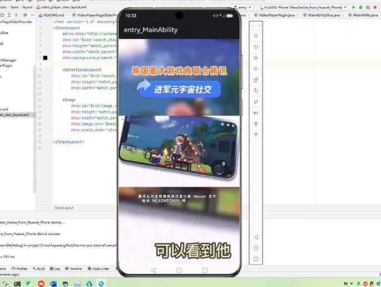The height and width of the screenshot is (287, 381).
Task: Increase emulator volume
Action: pyautogui.click(x=256, y=58)
